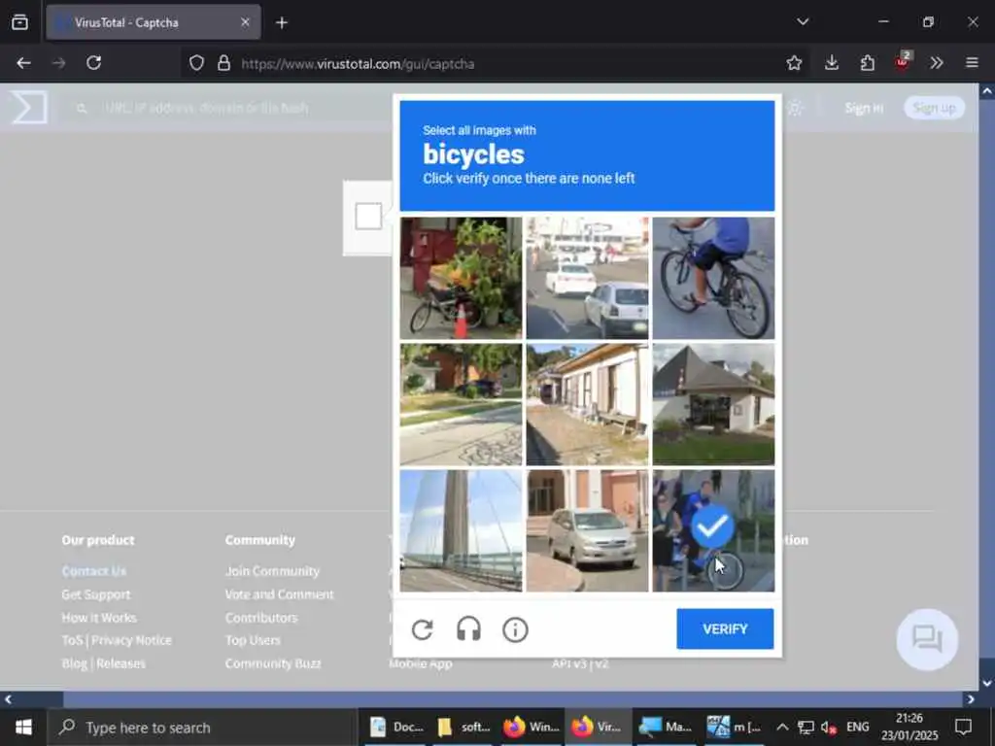Open the ENG language indicator
The image size is (995, 746).
click(x=857, y=727)
